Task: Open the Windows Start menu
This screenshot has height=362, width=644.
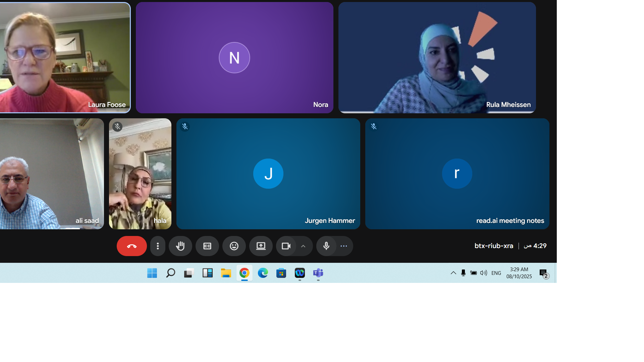Action: click(152, 273)
